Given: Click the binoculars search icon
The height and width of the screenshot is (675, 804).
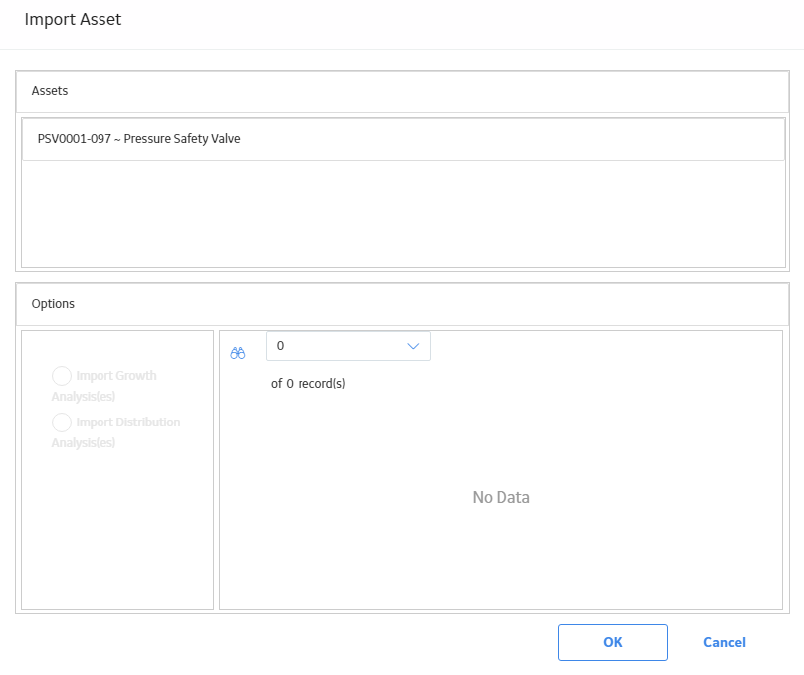Looking at the screenshot, I should (238, 353).
